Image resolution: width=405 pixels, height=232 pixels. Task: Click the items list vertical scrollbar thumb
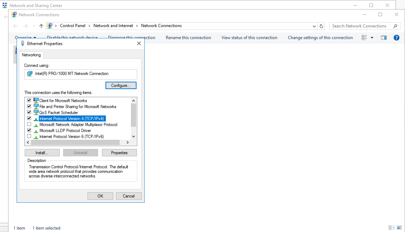(x=133, y=115)
